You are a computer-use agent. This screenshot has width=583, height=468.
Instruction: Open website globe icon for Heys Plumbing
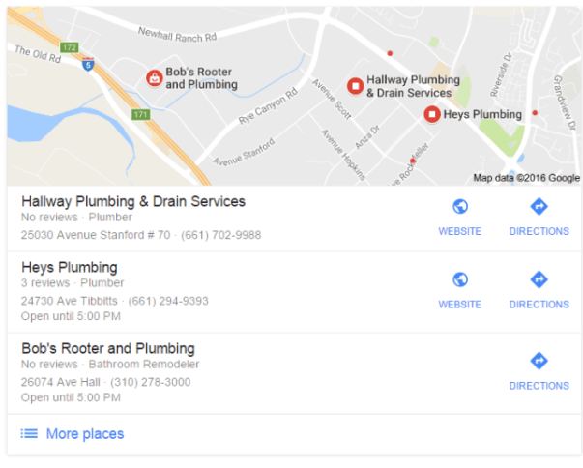coord(460,279)
